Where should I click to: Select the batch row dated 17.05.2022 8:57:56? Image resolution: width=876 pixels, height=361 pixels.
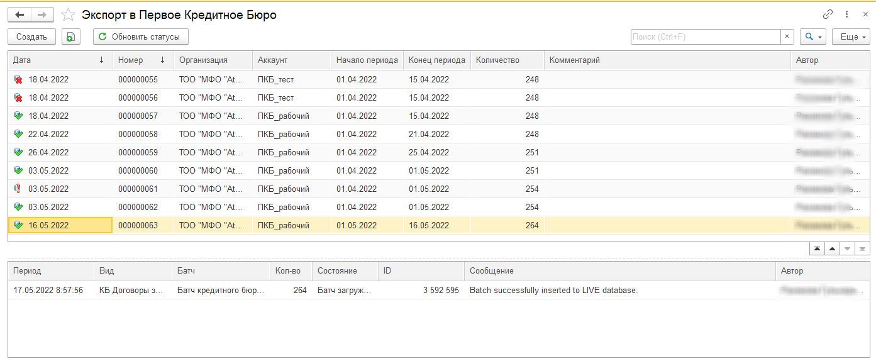[x=439, y=290]
